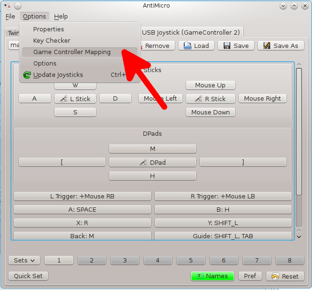Viewport: 312px width, 290px height.
Task: Click the L Stick wrench icon
Action: (x=64, y=99)
